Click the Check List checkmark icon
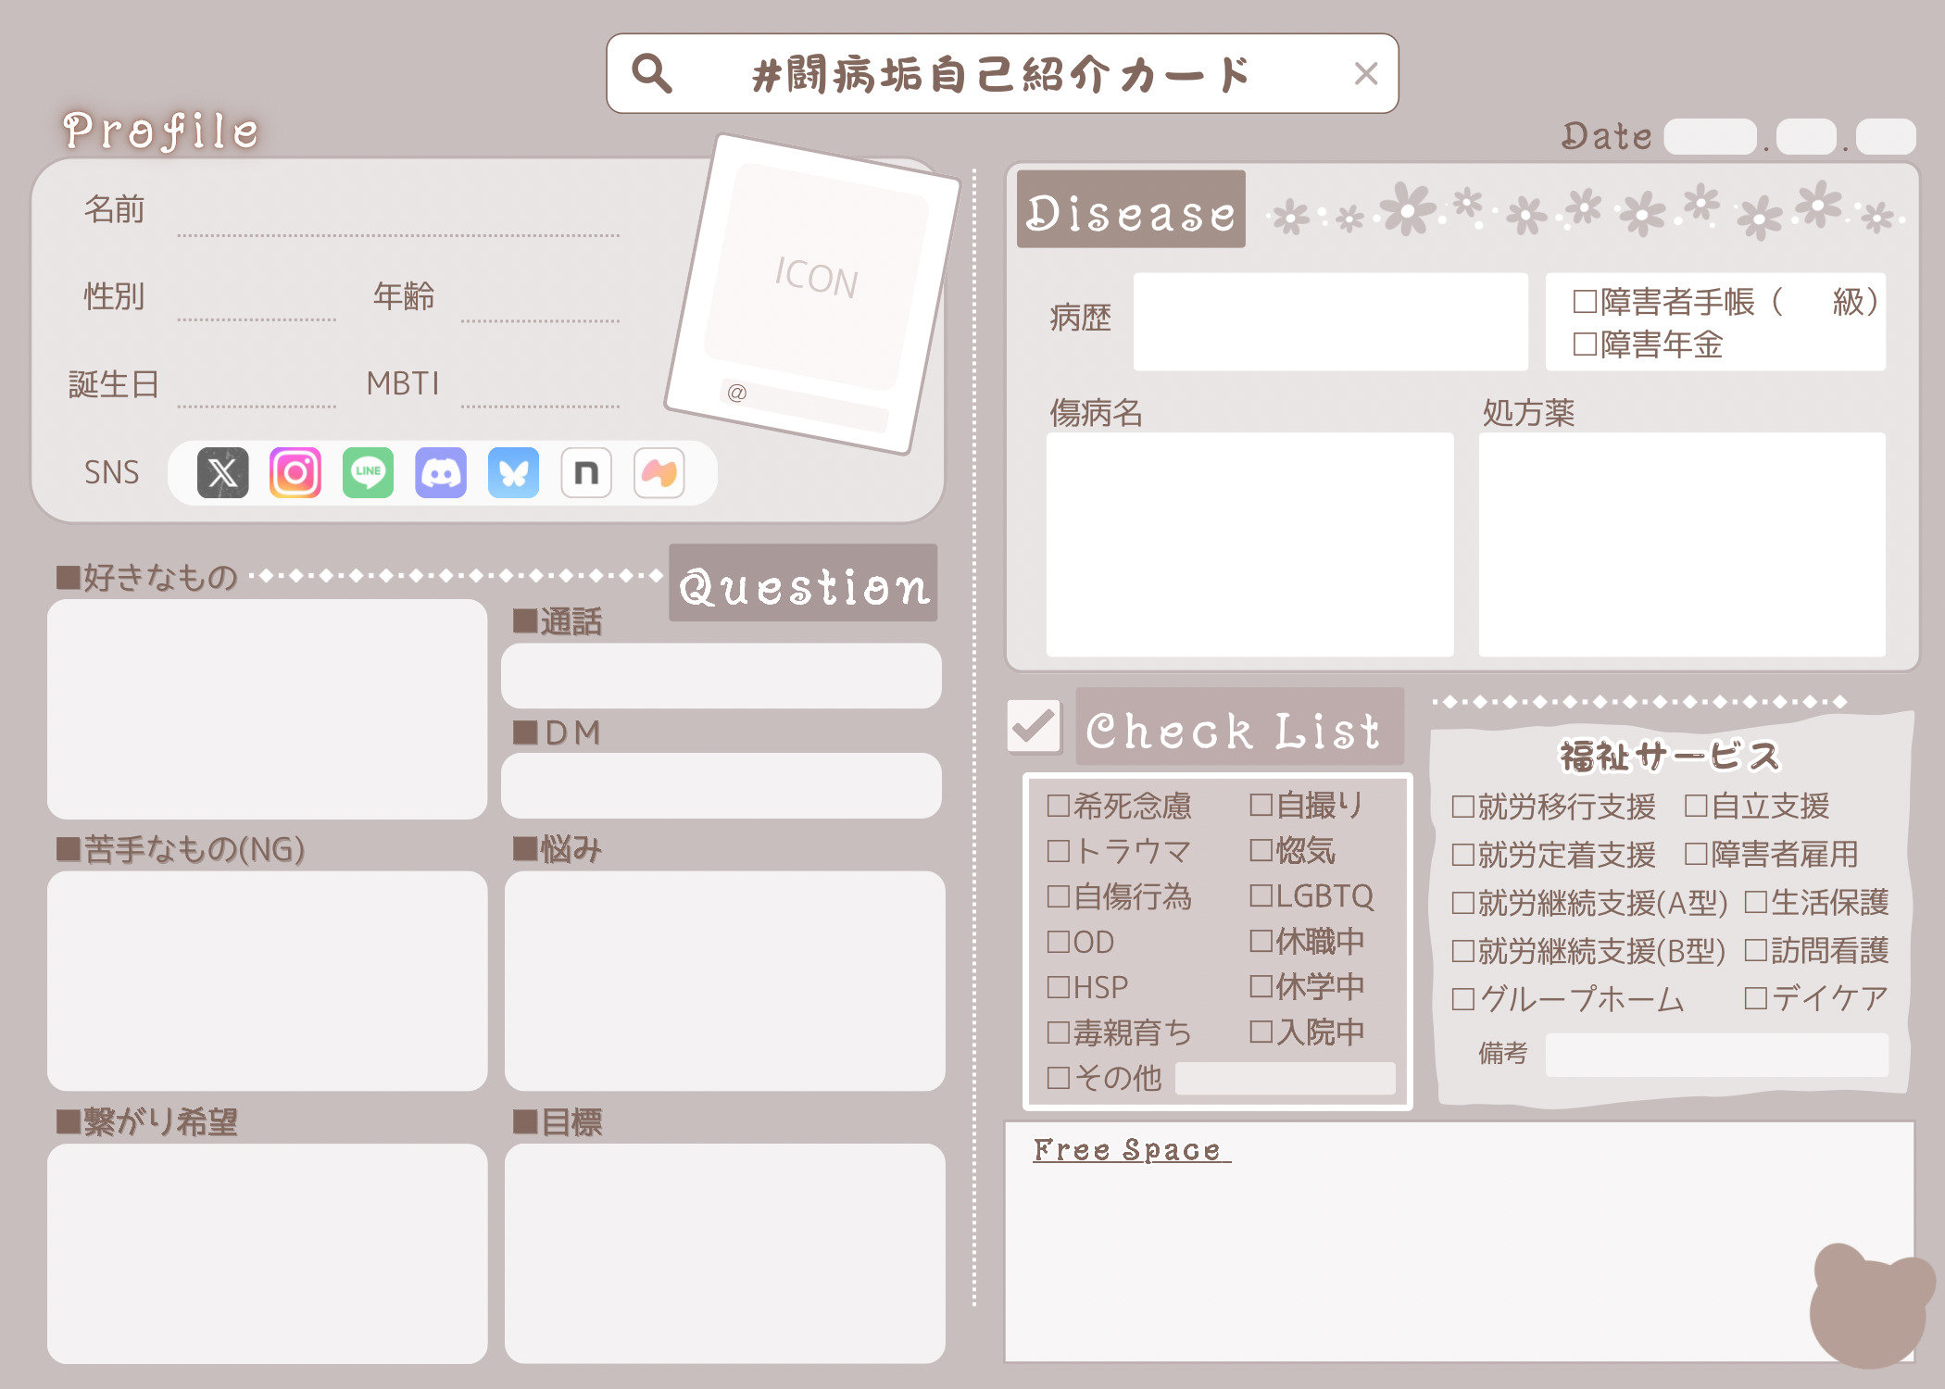Image resolution: width=1945 pixels, height=1389 pixels. coord(1034,726)
